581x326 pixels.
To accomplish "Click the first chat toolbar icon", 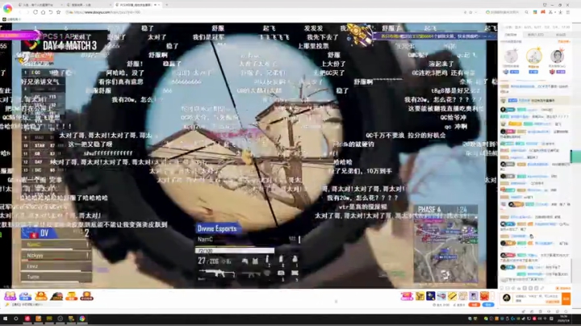I will pyautogui.click(x=503, y=288).
